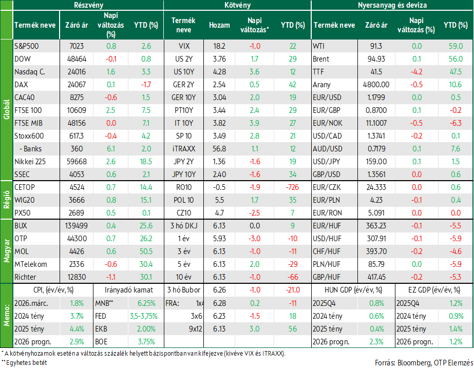Viewport: 474px width, 369px height.
Task: Click the EUR/HUF rate 363.23
Action: point(376,226)
